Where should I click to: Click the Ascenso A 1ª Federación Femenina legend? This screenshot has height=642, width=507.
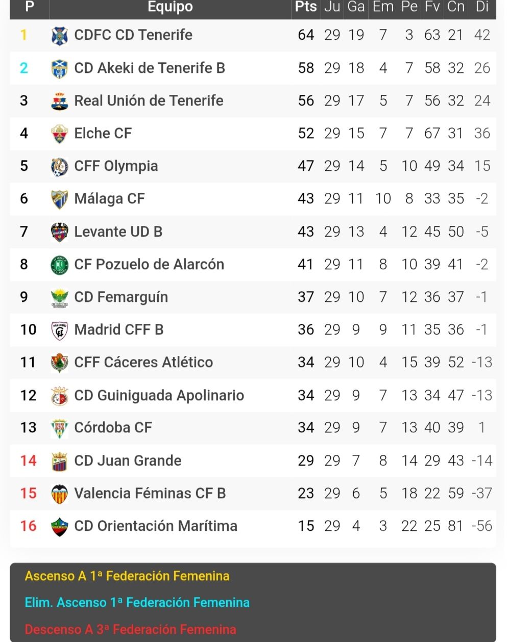click(x=127, y=576)
